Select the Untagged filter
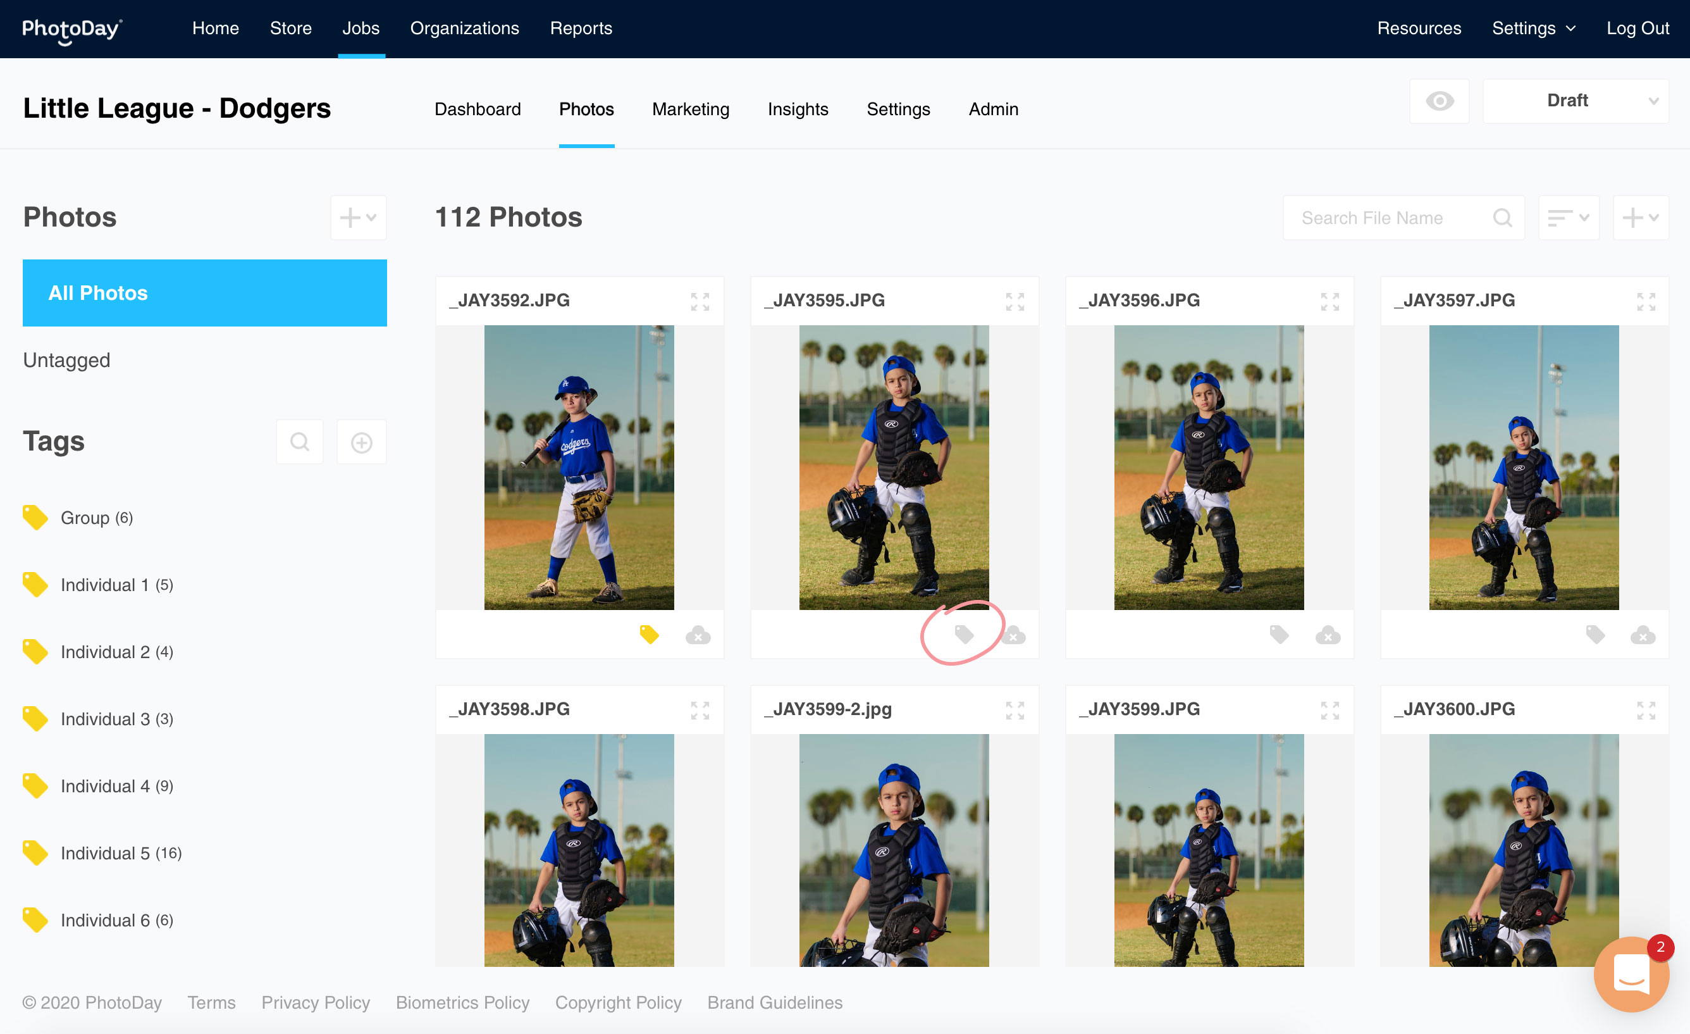The width and height of the screenshot is (1690, 1034). coord(66,360)
